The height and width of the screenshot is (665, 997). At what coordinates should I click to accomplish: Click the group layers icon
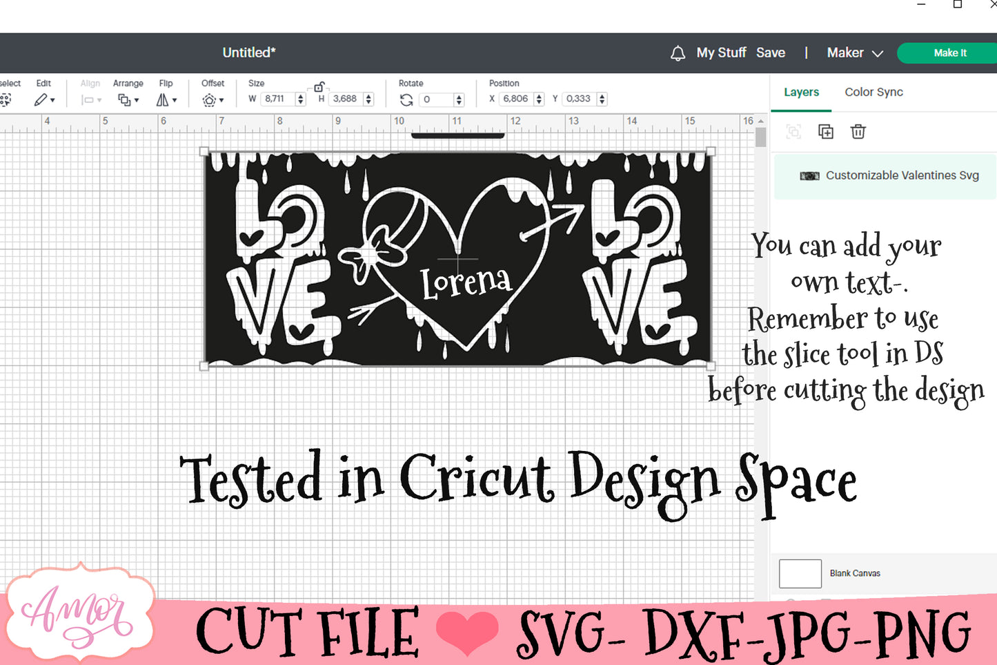coord(793,132)
